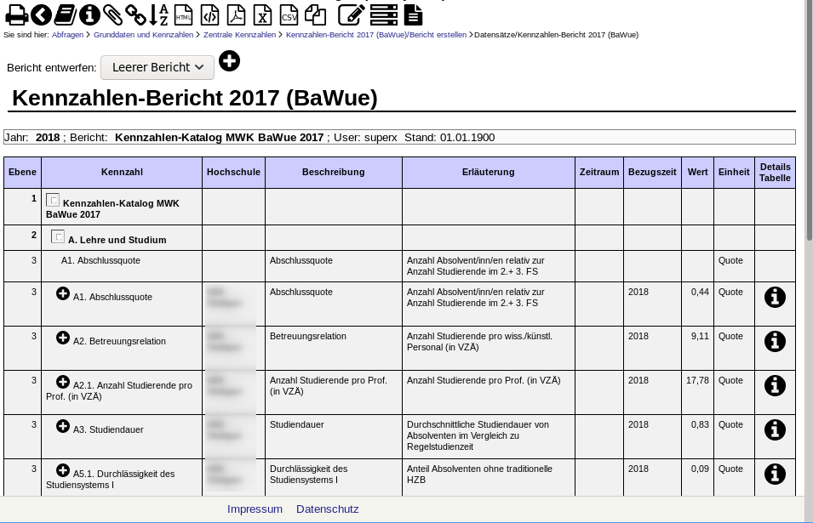
Task: Open the book manual icon
Action: tap(66, 14)
